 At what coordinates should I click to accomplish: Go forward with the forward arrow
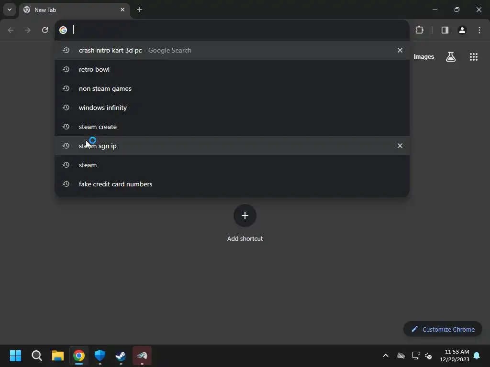pos(28,30)
